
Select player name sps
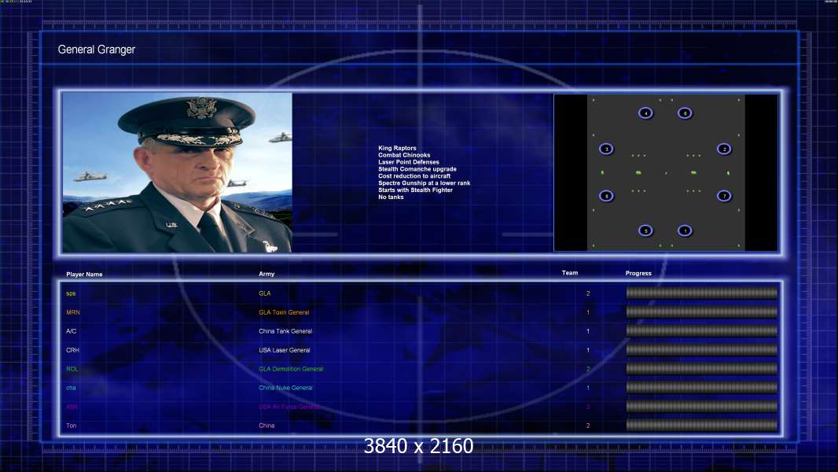coord(71,293)
